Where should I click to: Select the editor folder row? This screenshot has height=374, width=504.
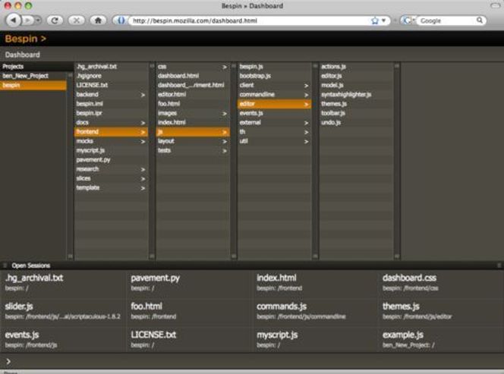point(274,104)
